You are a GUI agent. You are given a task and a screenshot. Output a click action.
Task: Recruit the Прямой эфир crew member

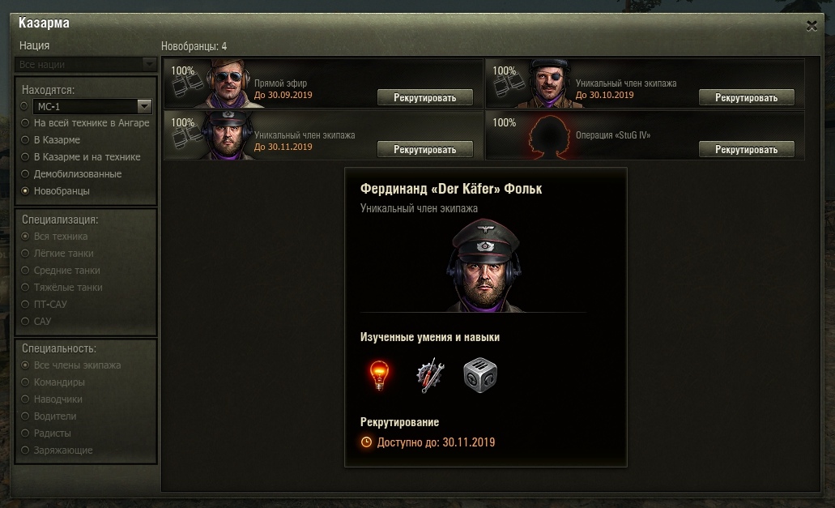pos(425,97)
